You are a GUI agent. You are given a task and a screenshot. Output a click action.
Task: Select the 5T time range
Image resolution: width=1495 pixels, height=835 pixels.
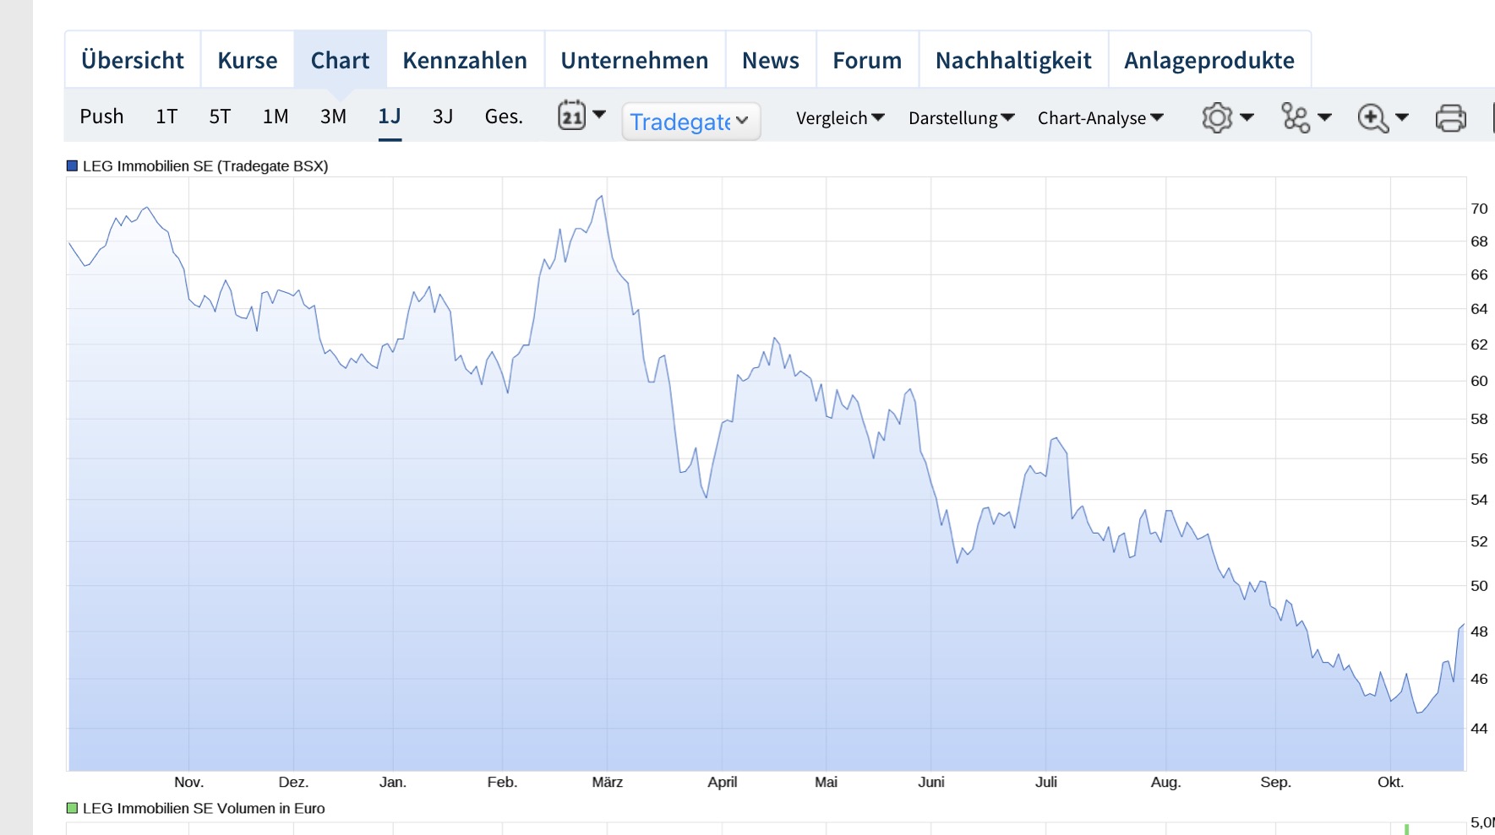[x=220, y=116]
